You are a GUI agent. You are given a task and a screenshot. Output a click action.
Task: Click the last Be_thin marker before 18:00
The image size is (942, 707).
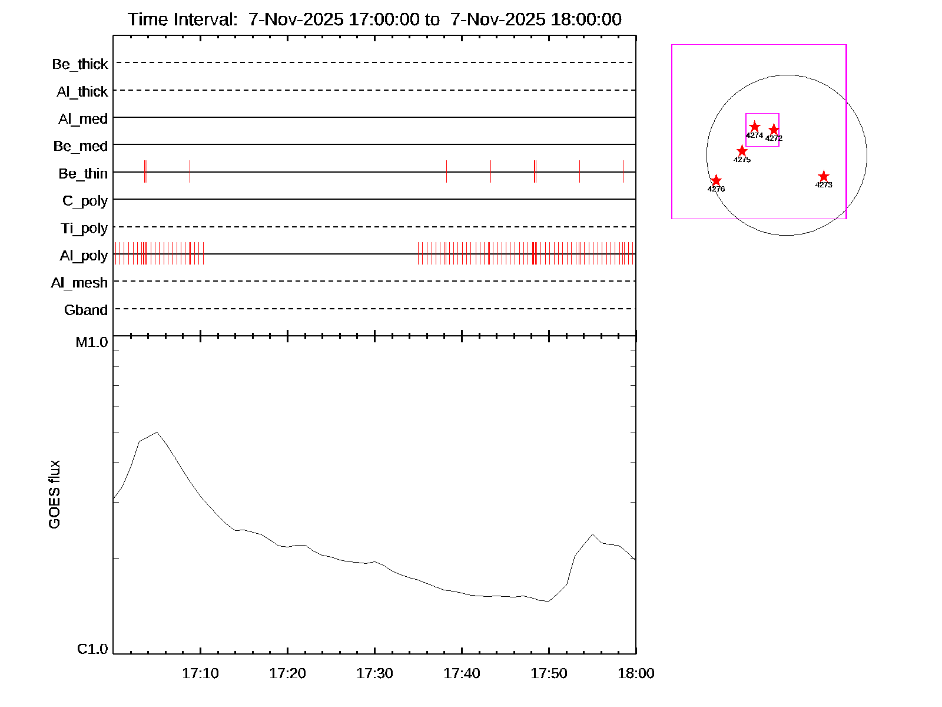(x=623, y=171)
